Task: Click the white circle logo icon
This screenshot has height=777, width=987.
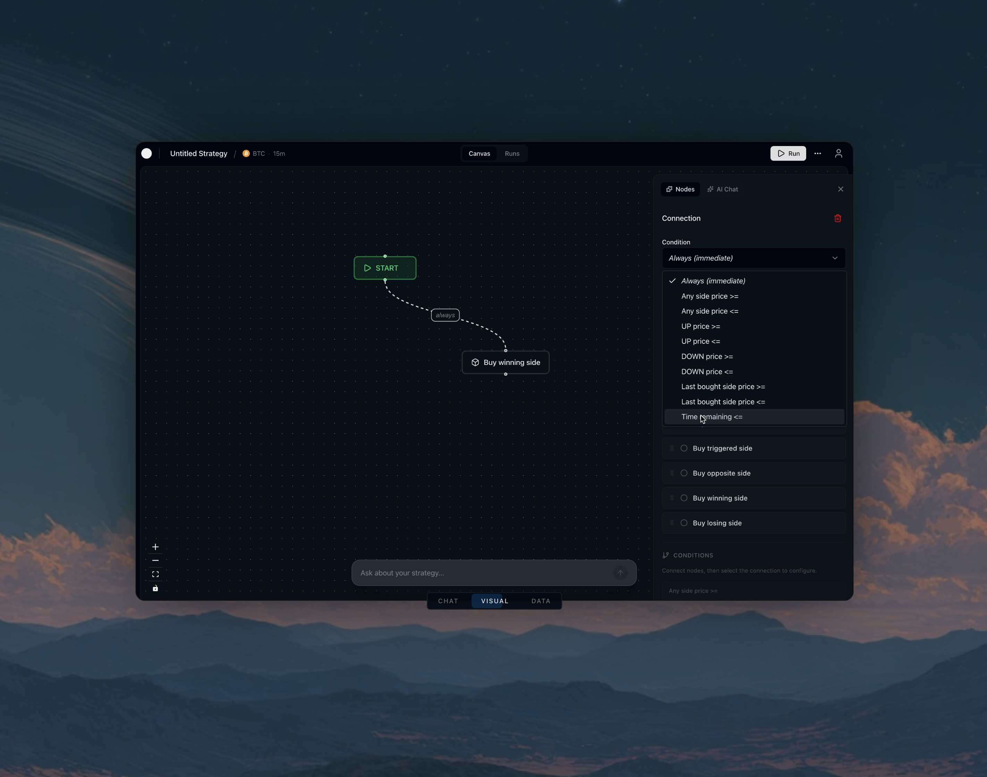Action: click(146, 153)
